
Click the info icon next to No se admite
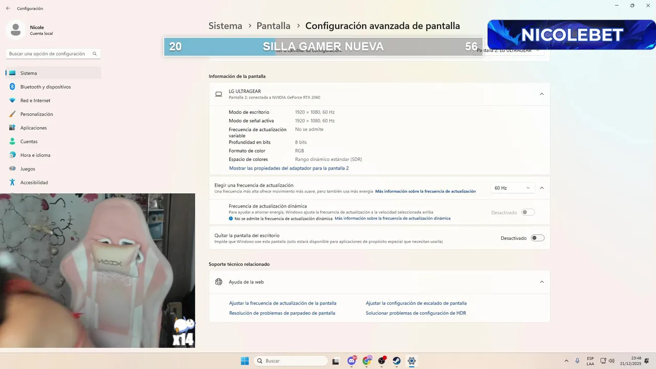(231, 218)
